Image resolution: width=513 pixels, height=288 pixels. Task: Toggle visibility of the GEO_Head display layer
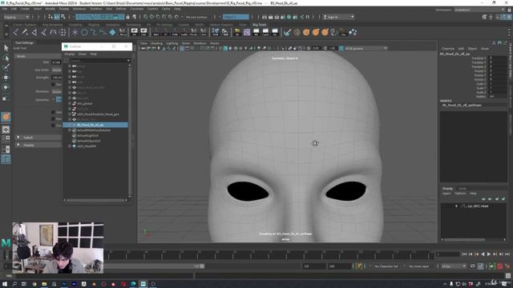pyautogui.click(x=456, y=206)
